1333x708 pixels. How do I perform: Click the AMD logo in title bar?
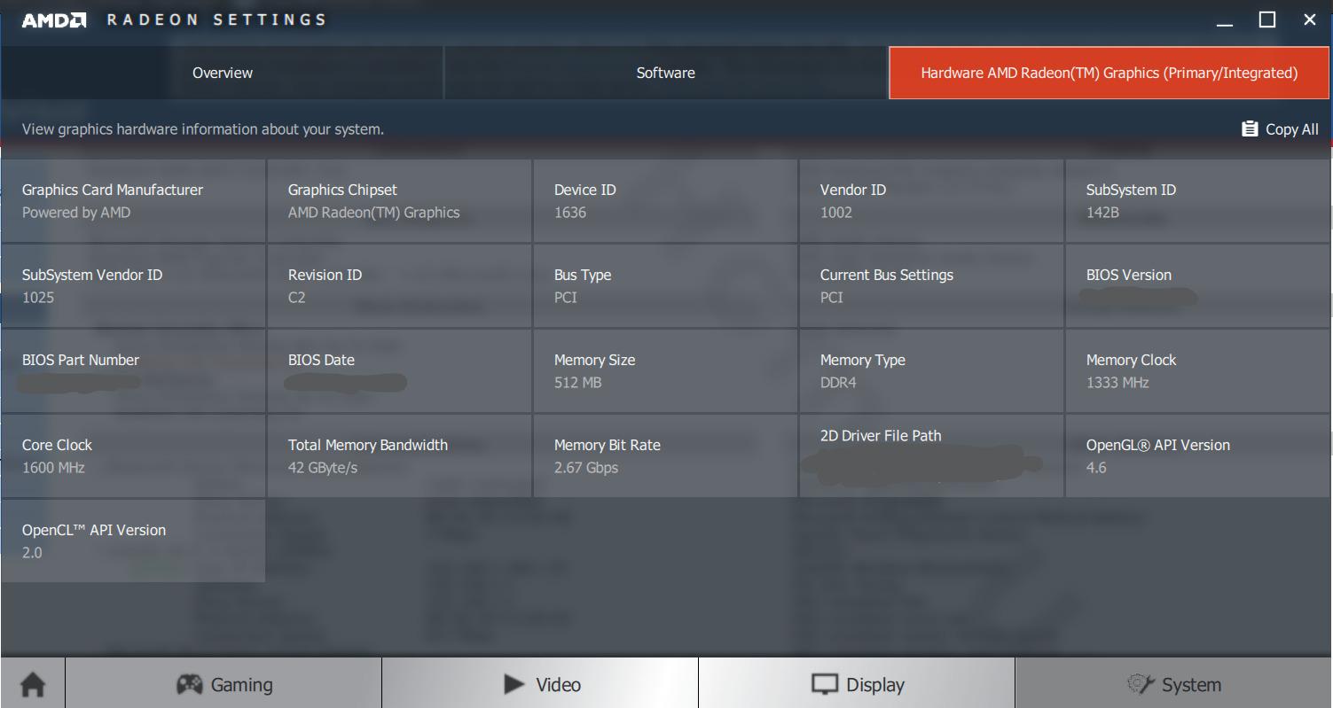pyautogui.click(x=54, y=19)
